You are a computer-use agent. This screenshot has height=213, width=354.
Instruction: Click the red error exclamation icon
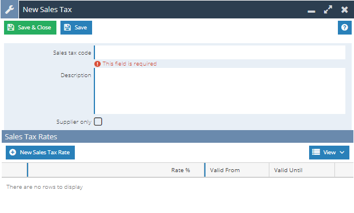pyautogui.click(x=97, y=64)
